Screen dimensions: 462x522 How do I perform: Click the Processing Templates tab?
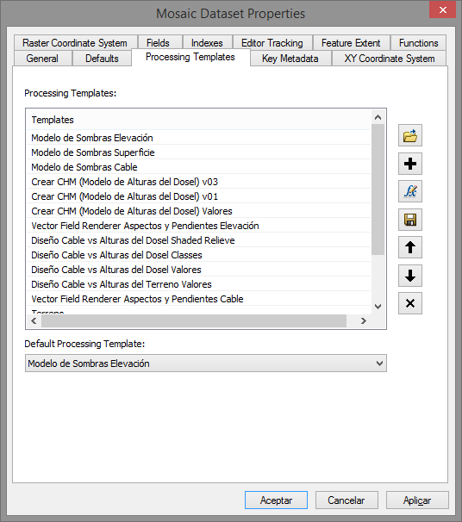coord(190,57)
